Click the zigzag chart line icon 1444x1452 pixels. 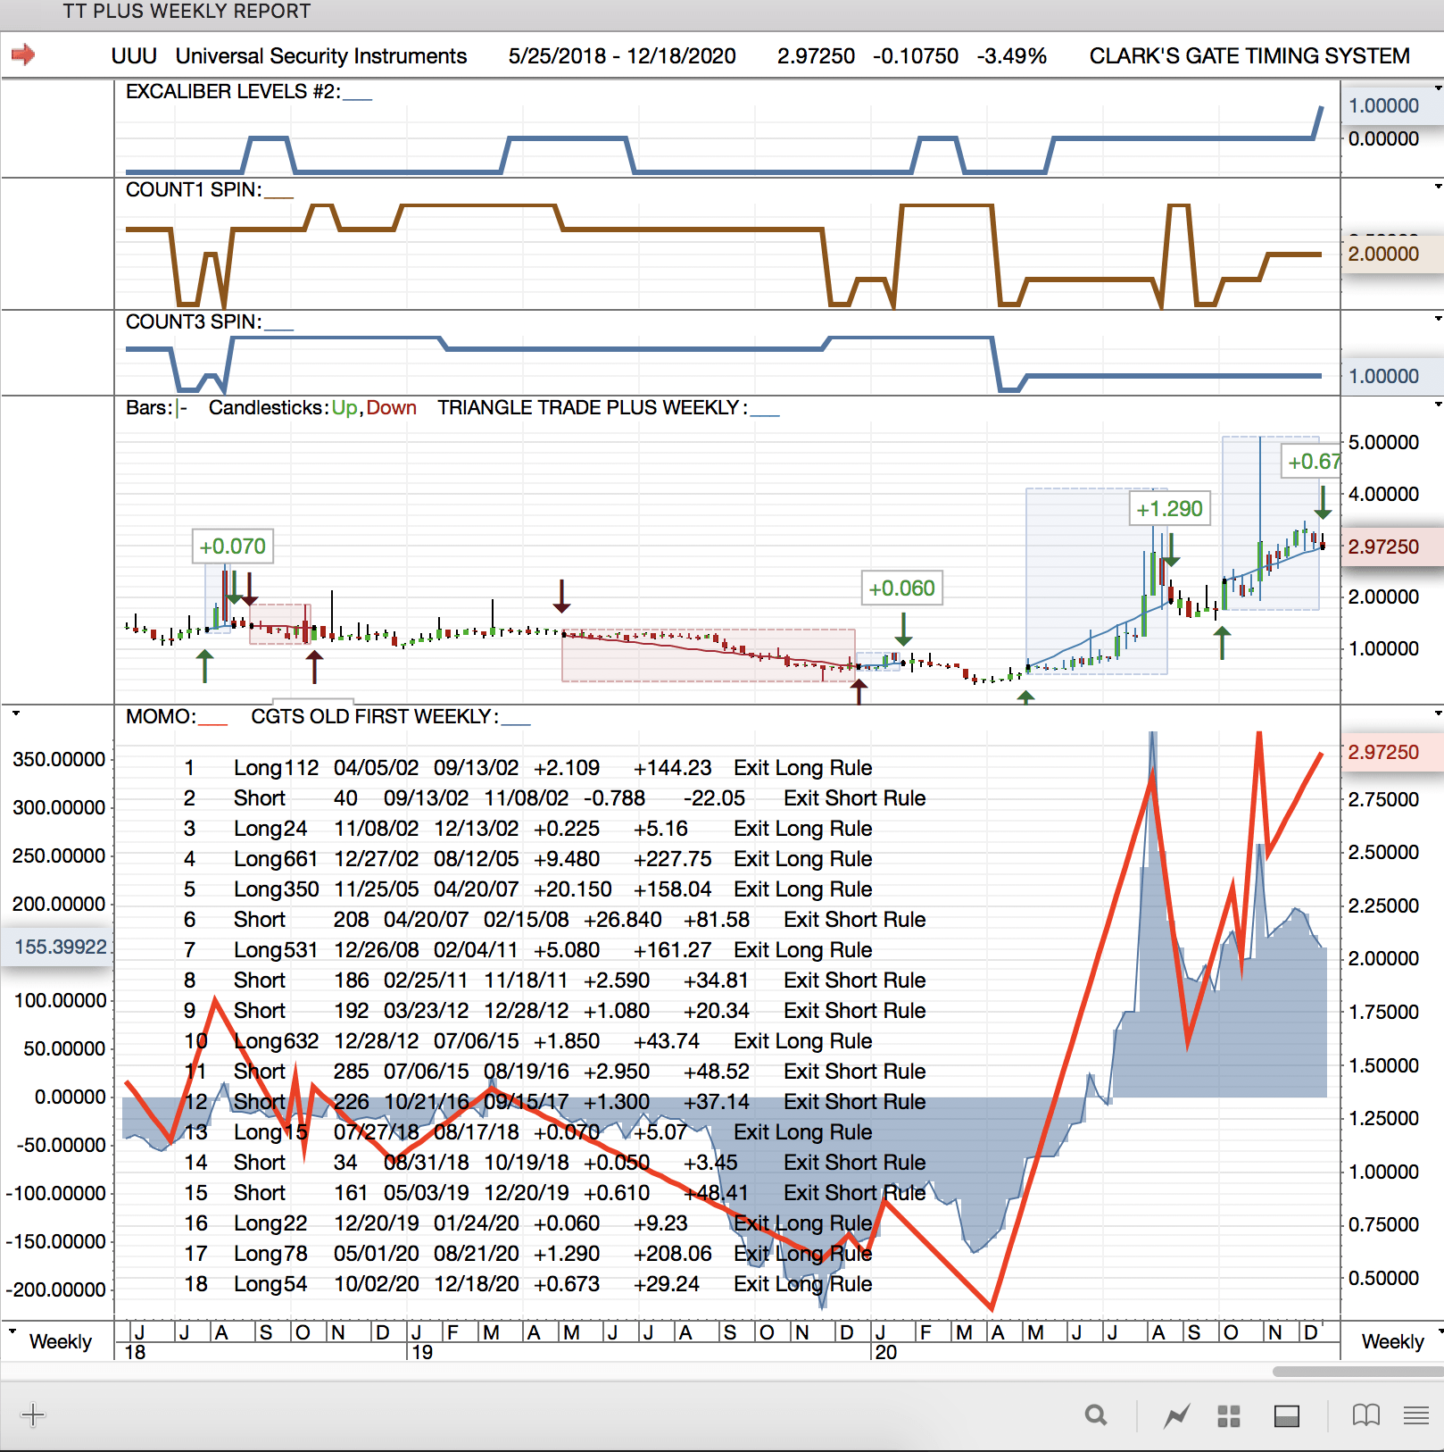point(1177,1415)
